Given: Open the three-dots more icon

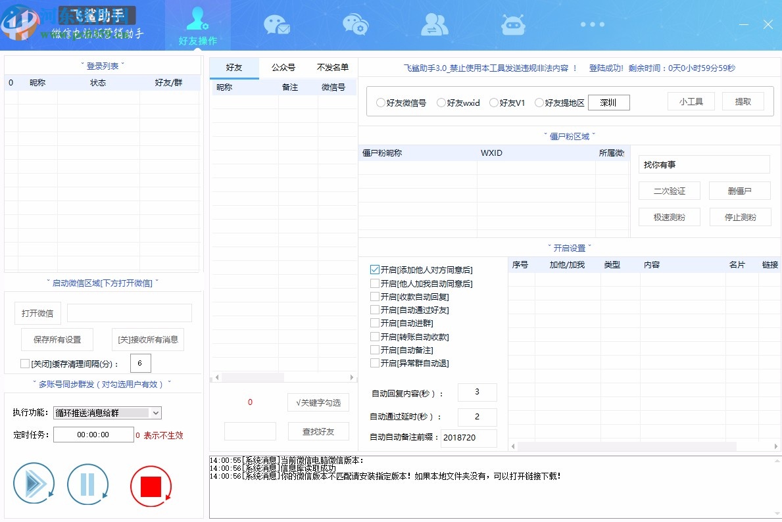Looking at the screenshot, I should pyautogui.click(x=592, y=25).
